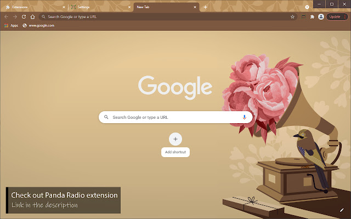Close the browser window
The image size is (351, 219).
[344, 4]
